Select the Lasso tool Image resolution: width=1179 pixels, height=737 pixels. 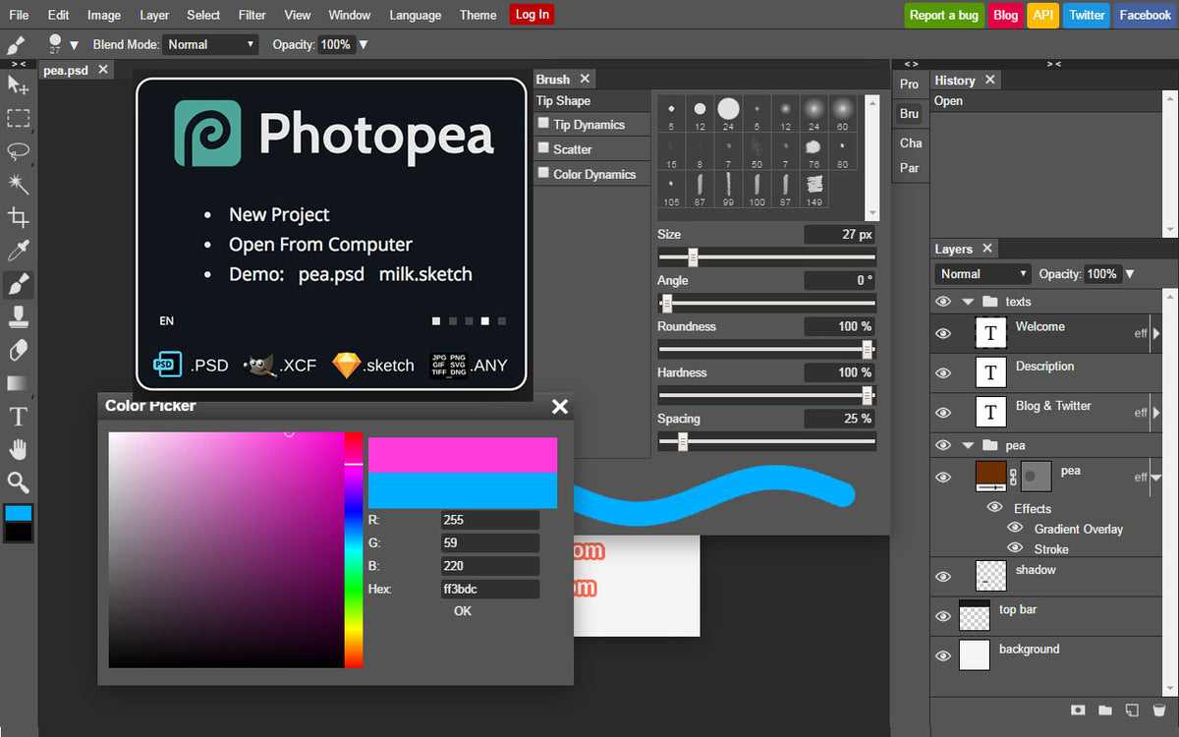(x=18, y=150)
